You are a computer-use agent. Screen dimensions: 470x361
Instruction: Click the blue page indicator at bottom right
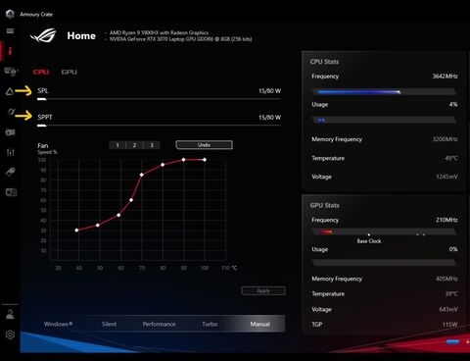pyautogui.click(x=452, y=341)
